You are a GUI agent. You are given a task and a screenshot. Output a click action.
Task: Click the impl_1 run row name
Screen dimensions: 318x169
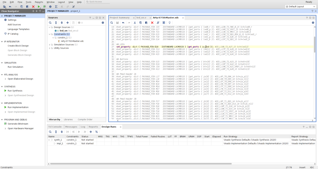60,144
